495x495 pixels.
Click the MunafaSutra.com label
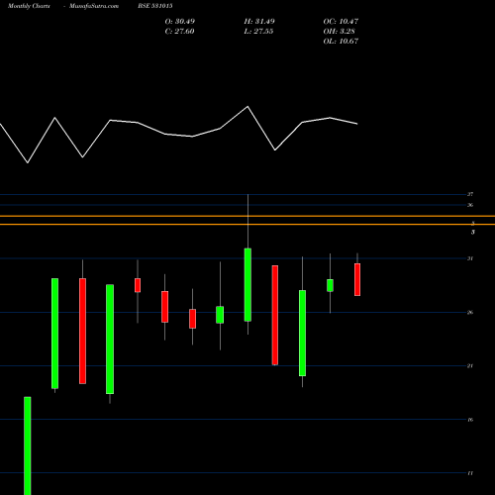[94, 6]
